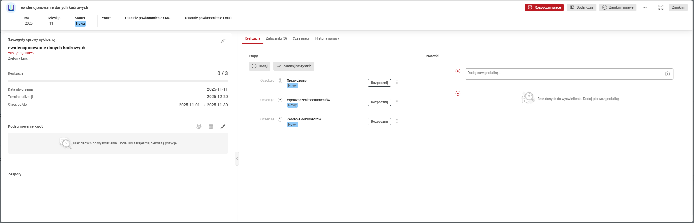The height and width of the screenshot is (223, 694).
Task: Open options menu for Wprowadzenie dokumentów stage
Action: 397,102
